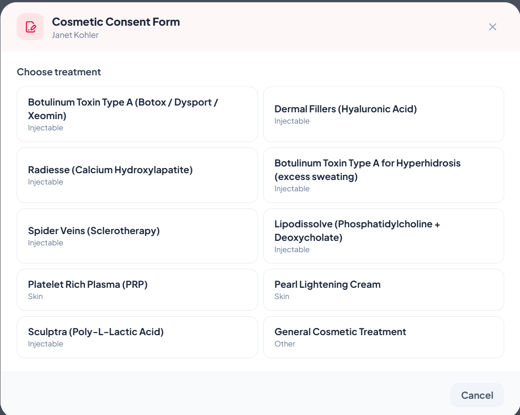The width and height of the screenshot is (520, 415).
Task: Close the Cosmetic Consent Form dialog
Action: tap(492, 27)
